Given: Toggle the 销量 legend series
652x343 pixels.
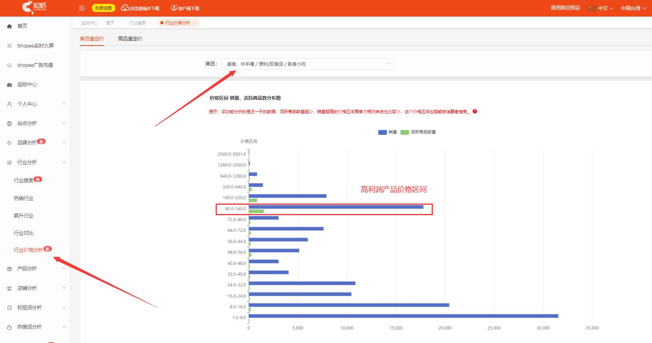Looking at the screenshot, I should coord(388,132).
